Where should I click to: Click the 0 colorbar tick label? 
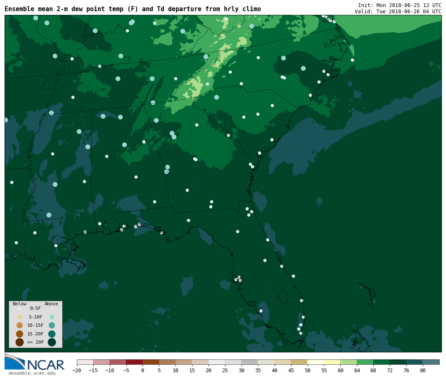tap(143, 370)
